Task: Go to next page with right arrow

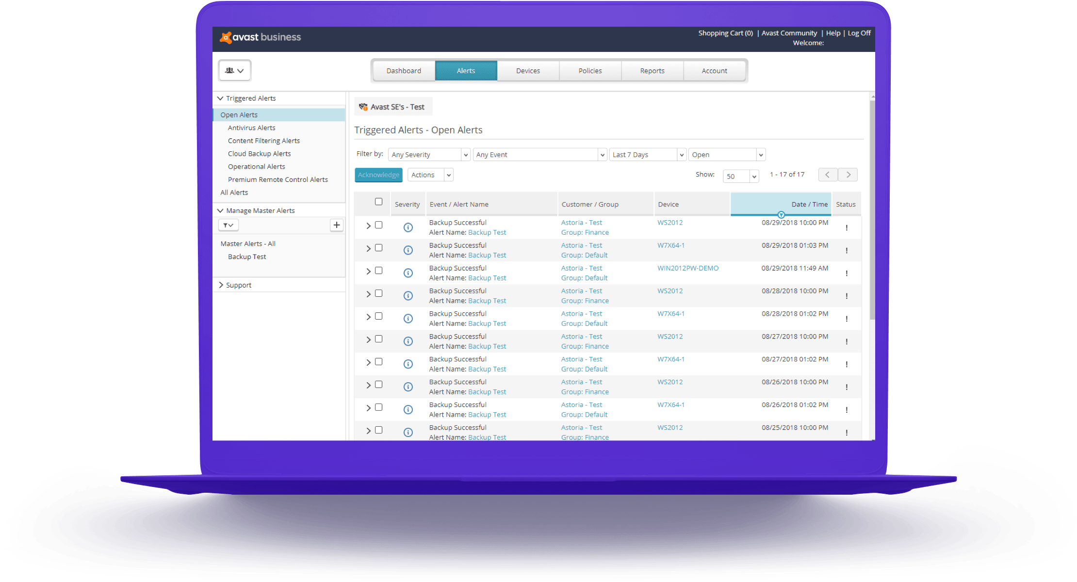Action: [848, 175]
